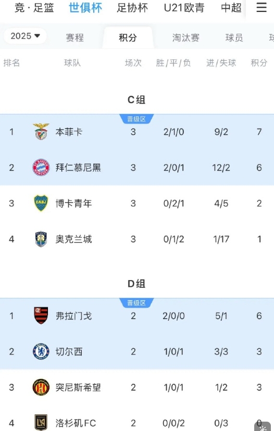Tap the LAFC team logo
The width and height of the screenshot is (274, 431).
pos(41,423)
